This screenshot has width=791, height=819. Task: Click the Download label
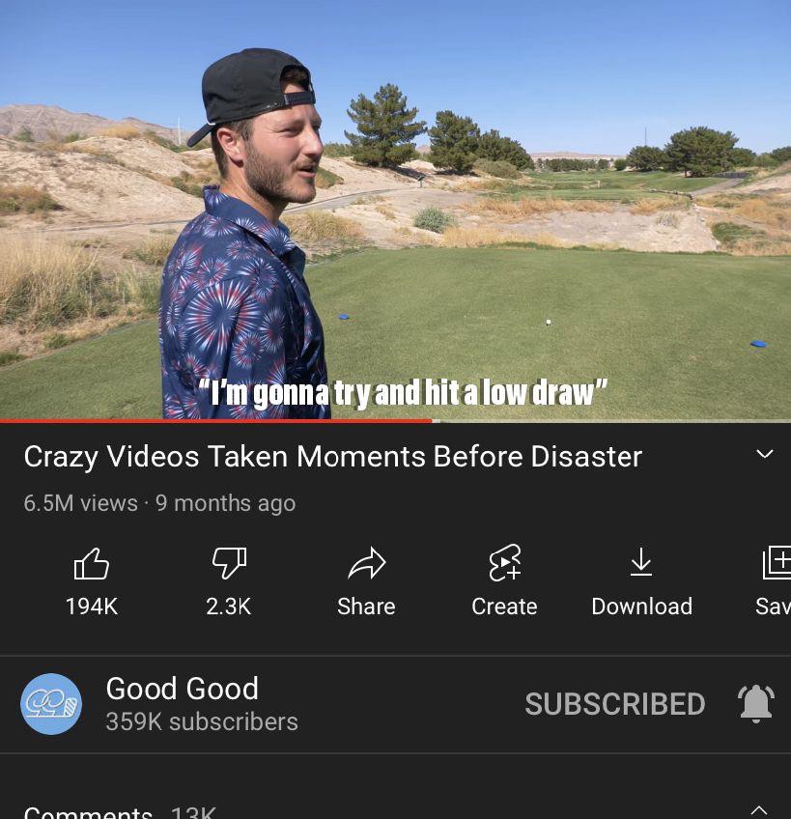point(641,607)
